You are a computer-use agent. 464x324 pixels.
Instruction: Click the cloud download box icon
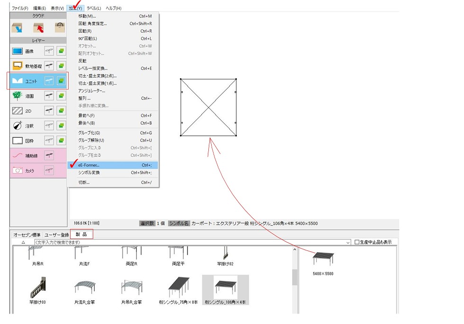pyautogui.click(x=17, y=28)
